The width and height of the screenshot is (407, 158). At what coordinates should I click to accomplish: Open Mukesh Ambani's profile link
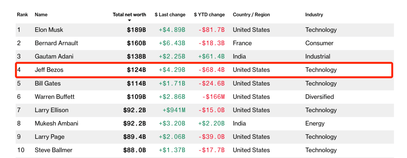[56, 124]
